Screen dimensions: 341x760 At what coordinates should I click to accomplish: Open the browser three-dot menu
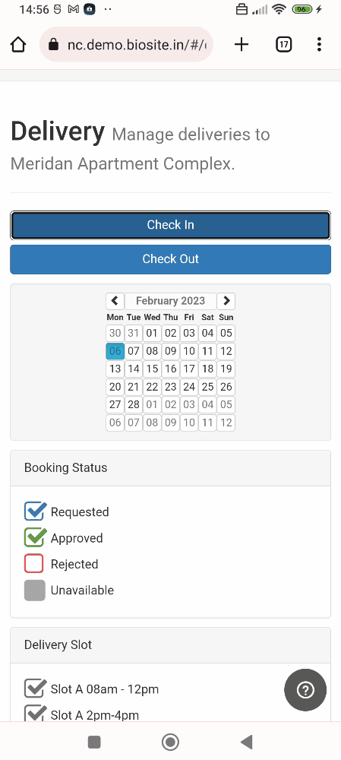pyautogui.click(x=319, y=45)
